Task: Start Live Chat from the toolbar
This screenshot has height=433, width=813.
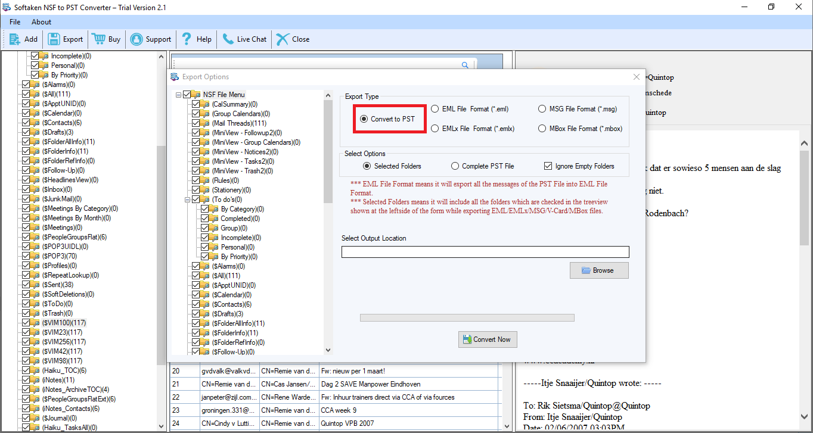Action: click(x=228, y=39)
